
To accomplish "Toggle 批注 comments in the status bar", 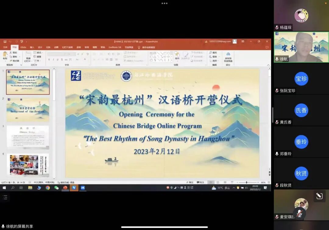I will (200, 182).
